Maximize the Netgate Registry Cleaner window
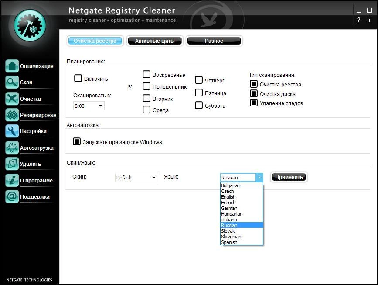378x285 pixels. point(369,10)
